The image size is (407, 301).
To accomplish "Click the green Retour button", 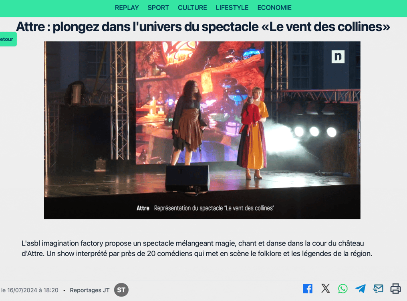I will 8,39.
